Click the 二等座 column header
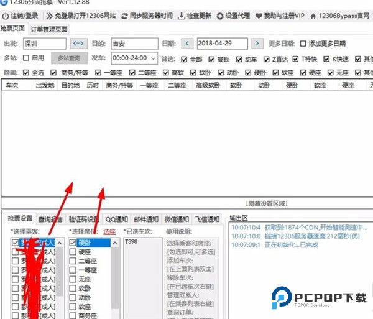The image size is (373, 319). coord(177,85)
